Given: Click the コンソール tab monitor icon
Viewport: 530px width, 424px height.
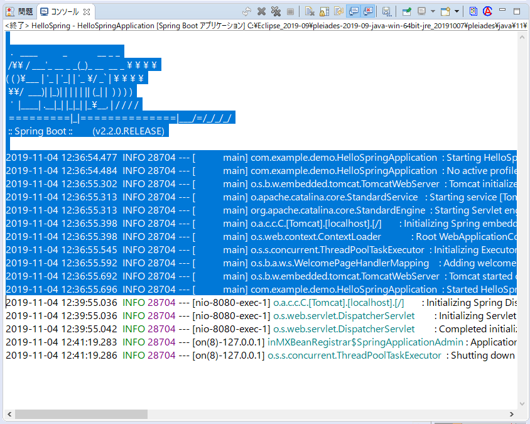Looking at the screenshot, I should point(44,12).
